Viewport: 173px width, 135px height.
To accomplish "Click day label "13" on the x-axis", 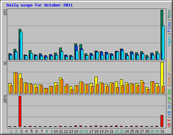I will click(71, 131).
